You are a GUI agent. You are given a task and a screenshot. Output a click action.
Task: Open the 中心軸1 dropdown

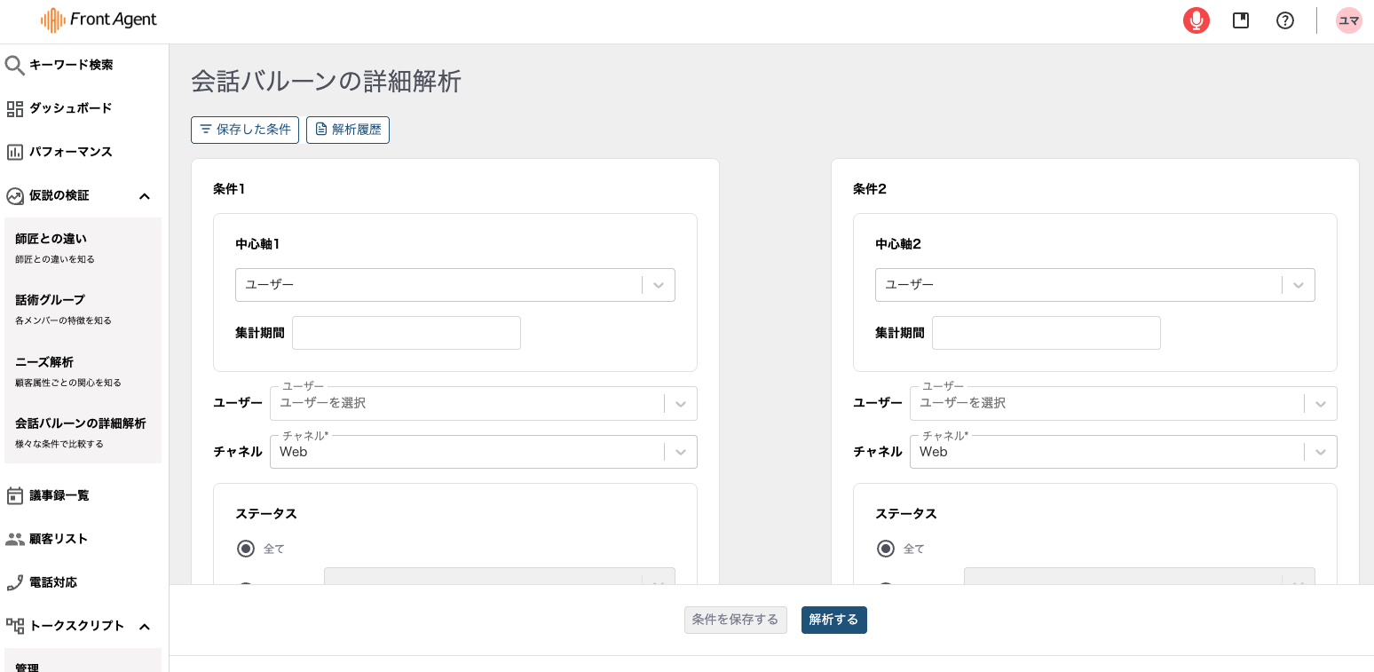(454, 285)
